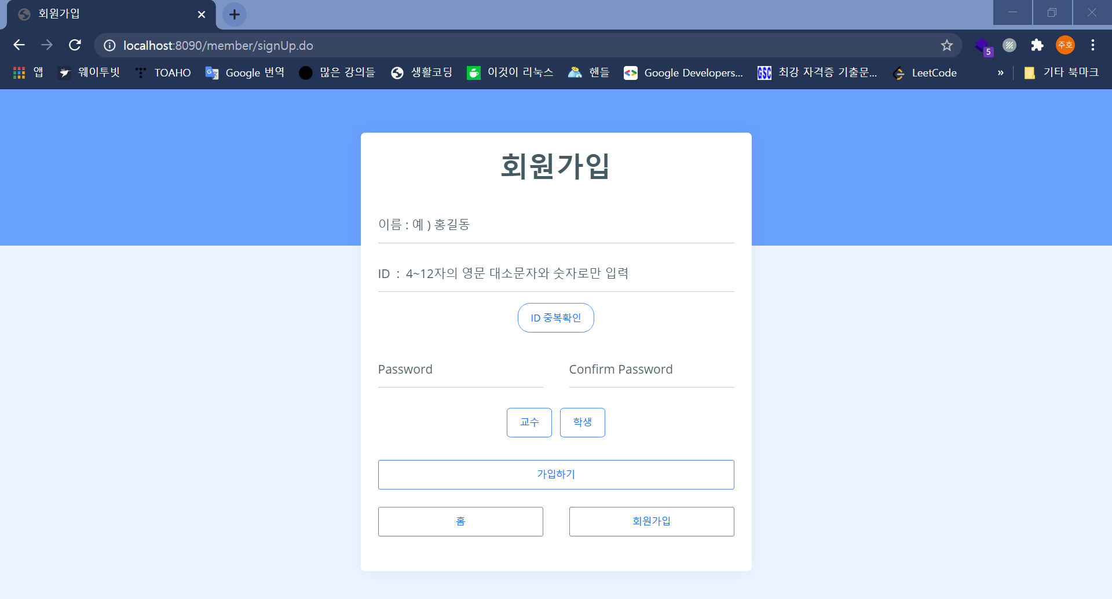The width and height of the screenshot is (1112, 599).
Task: Bookmark this page with the star icon
Action: click(x=946, y=45)
